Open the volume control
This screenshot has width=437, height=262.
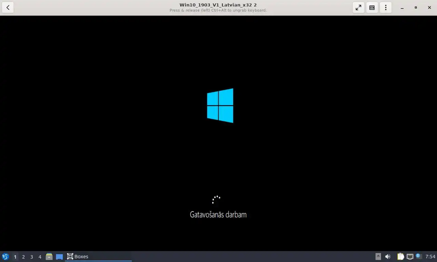click(388, 257)
